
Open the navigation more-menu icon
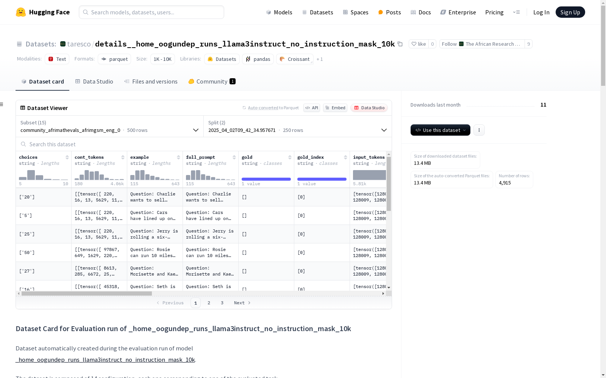tap(516, 12)
